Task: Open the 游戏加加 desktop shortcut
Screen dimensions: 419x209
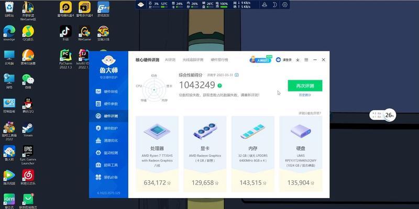Action: (103, 9)
